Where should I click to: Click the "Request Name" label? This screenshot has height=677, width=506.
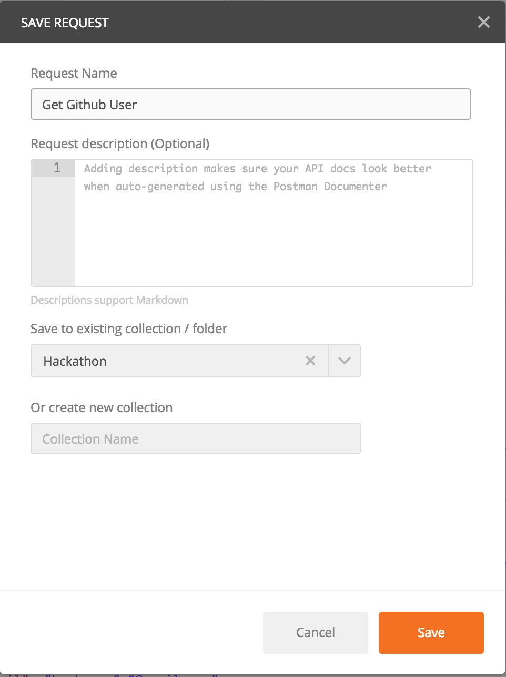pyautogui.click(x=74, y=74)
